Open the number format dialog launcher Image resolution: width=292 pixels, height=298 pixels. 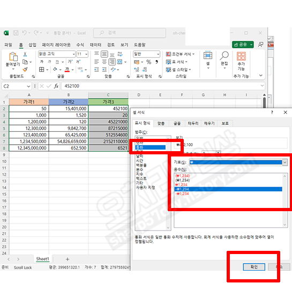tap(160, 77)
